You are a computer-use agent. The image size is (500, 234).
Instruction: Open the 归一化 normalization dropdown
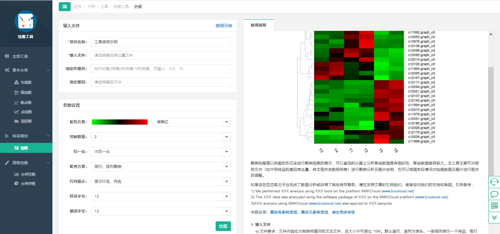161,152
